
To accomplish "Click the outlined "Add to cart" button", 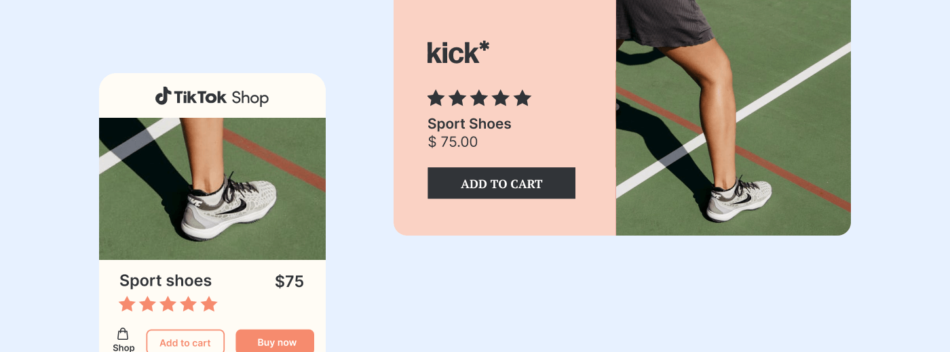I will coord(185,343).
